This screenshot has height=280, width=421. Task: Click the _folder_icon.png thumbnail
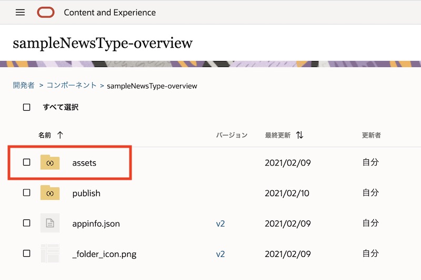tap(50, 254)
